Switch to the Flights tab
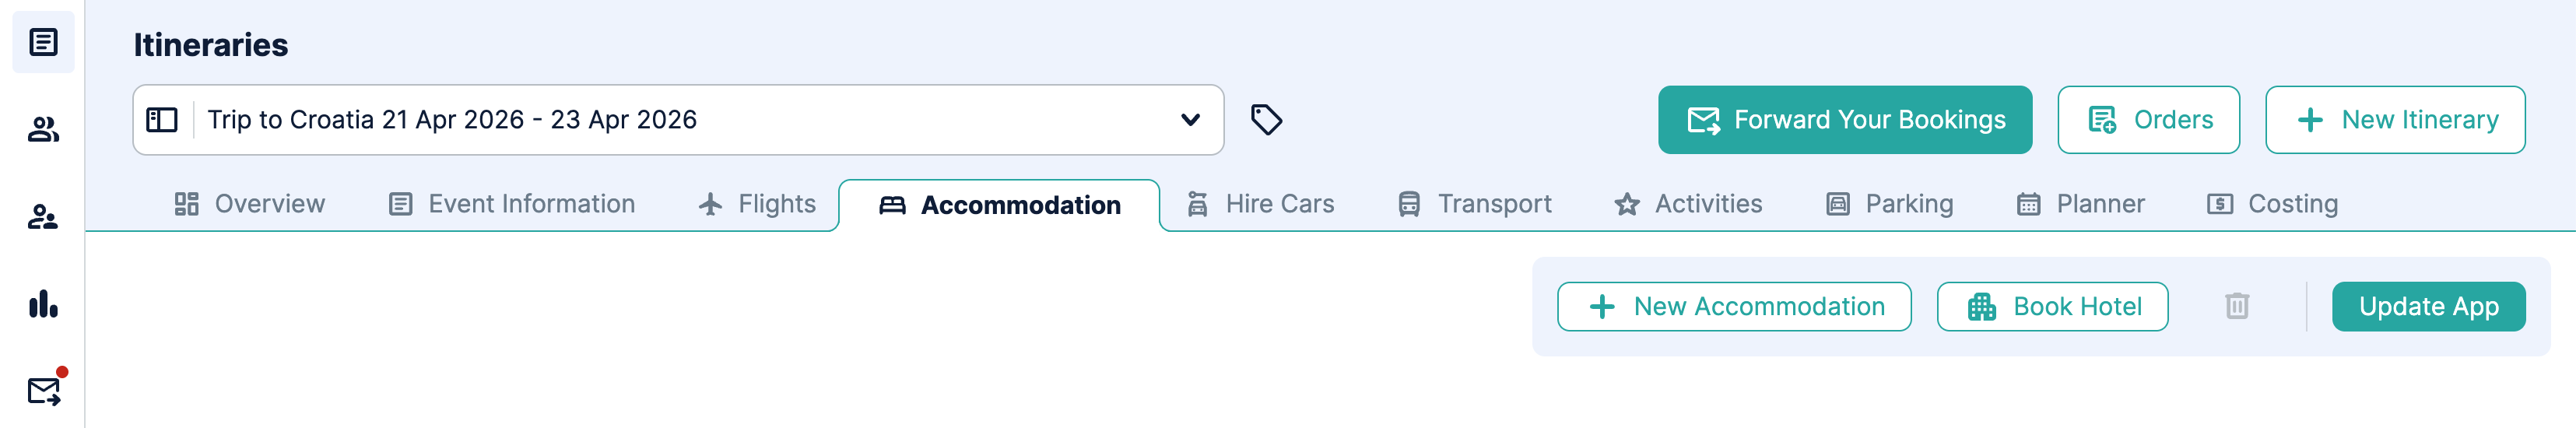This screenshot has width=2576, height=428. (x=757, y=204)
